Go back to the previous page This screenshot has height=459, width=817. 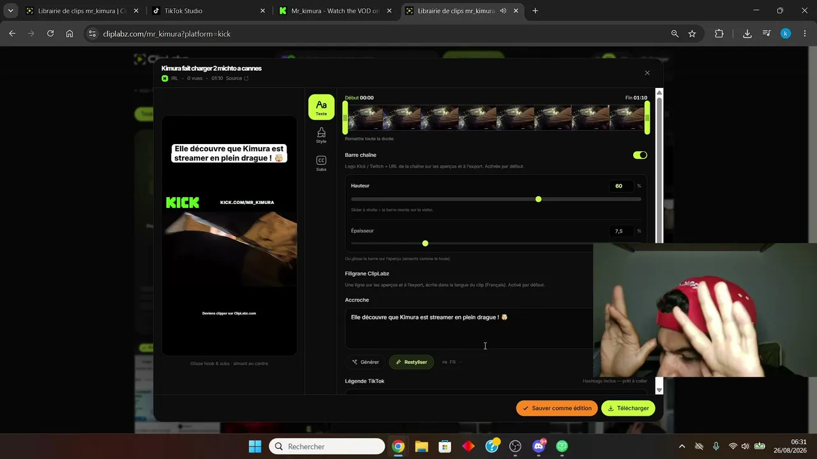(12, 34)
